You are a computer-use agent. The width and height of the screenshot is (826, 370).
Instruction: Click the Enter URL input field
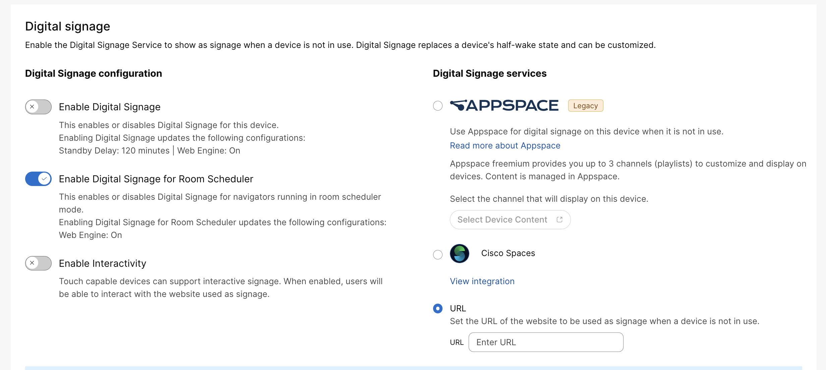(545, 342)
